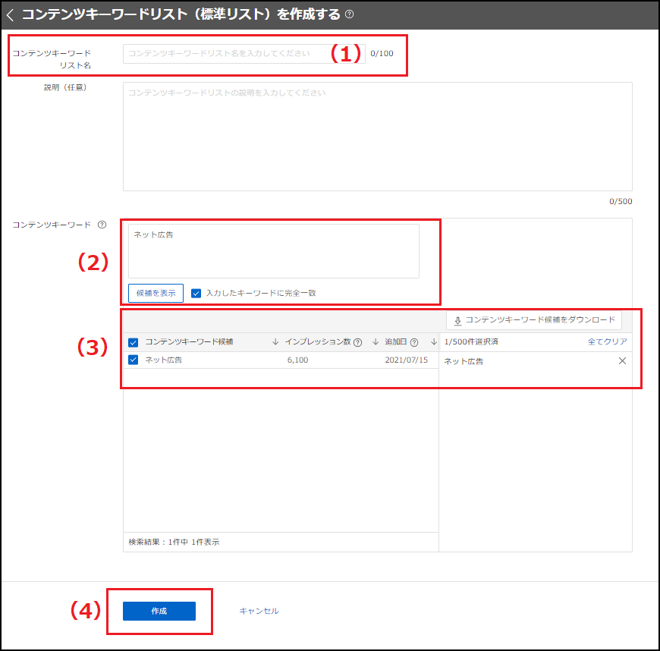Focus the 説明（任意） description textarea
The width and height of the screenshot is (660, 651).
click(378, 137)
